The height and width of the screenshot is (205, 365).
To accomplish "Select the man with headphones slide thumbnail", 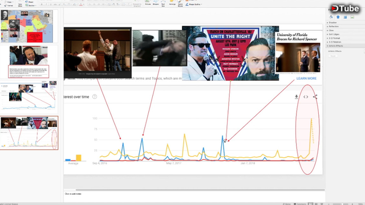I will (29, 62).
